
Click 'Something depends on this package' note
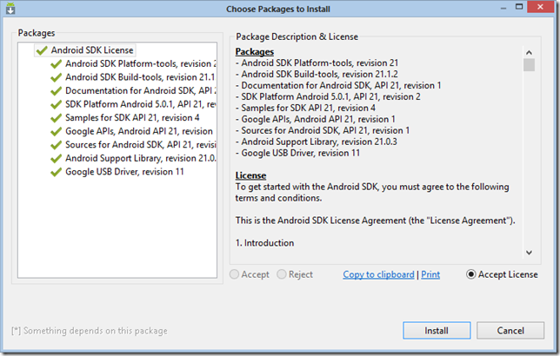tap(90, 331)
